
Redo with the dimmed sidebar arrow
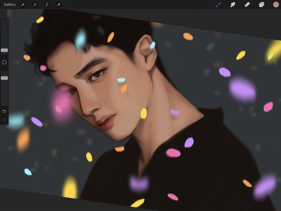[x=4, y=120]
